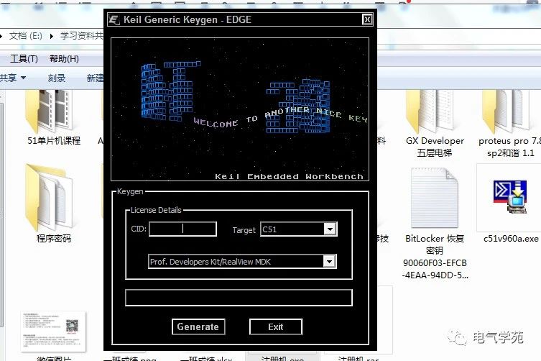Screen dimensions: 541x361
Task: Click 刻录 in Explorer toolbar
Action: click(x=57, y=78)
